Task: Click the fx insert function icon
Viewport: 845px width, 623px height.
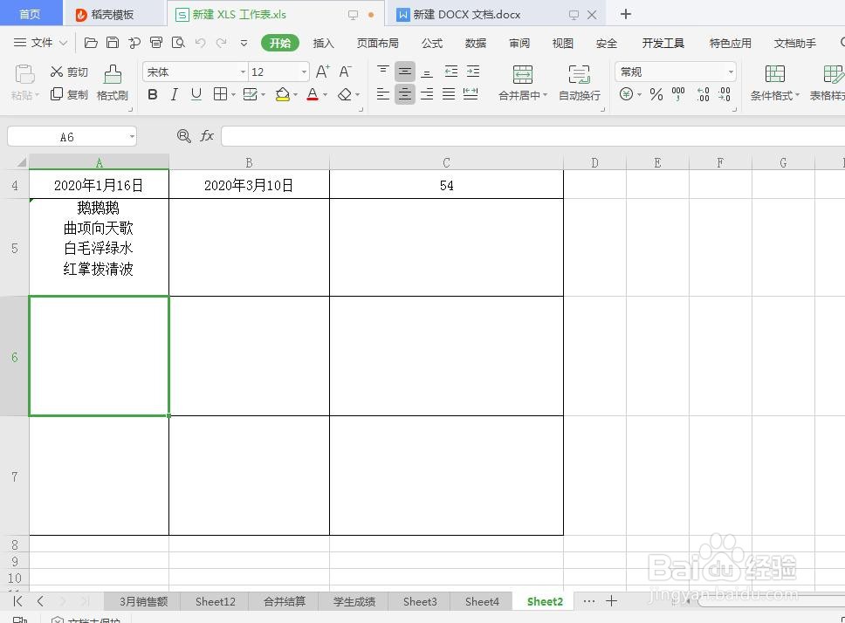Action: 207,136
